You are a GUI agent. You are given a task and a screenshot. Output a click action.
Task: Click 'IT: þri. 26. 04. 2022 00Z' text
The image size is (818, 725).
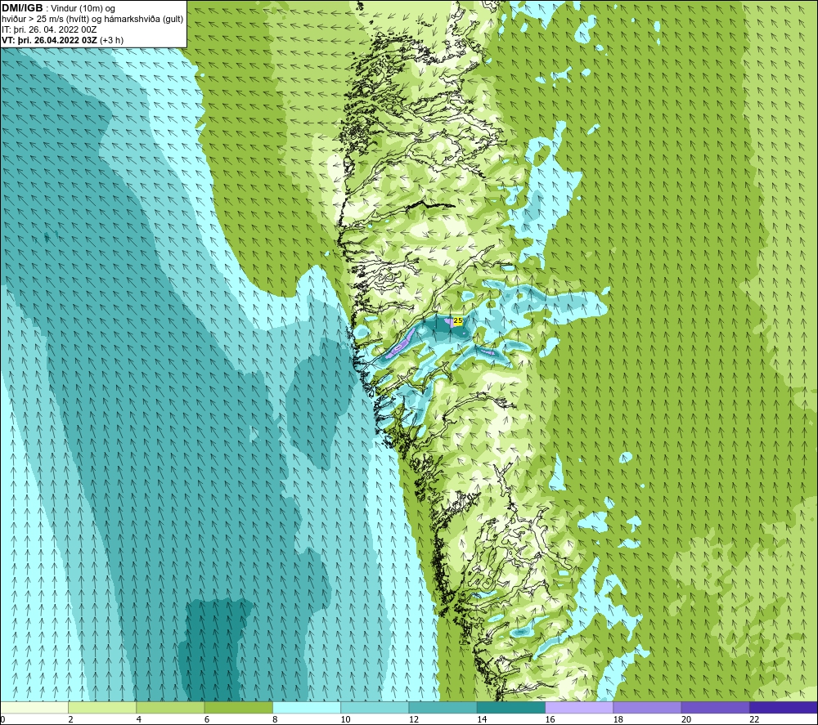(x=49, y=29)
